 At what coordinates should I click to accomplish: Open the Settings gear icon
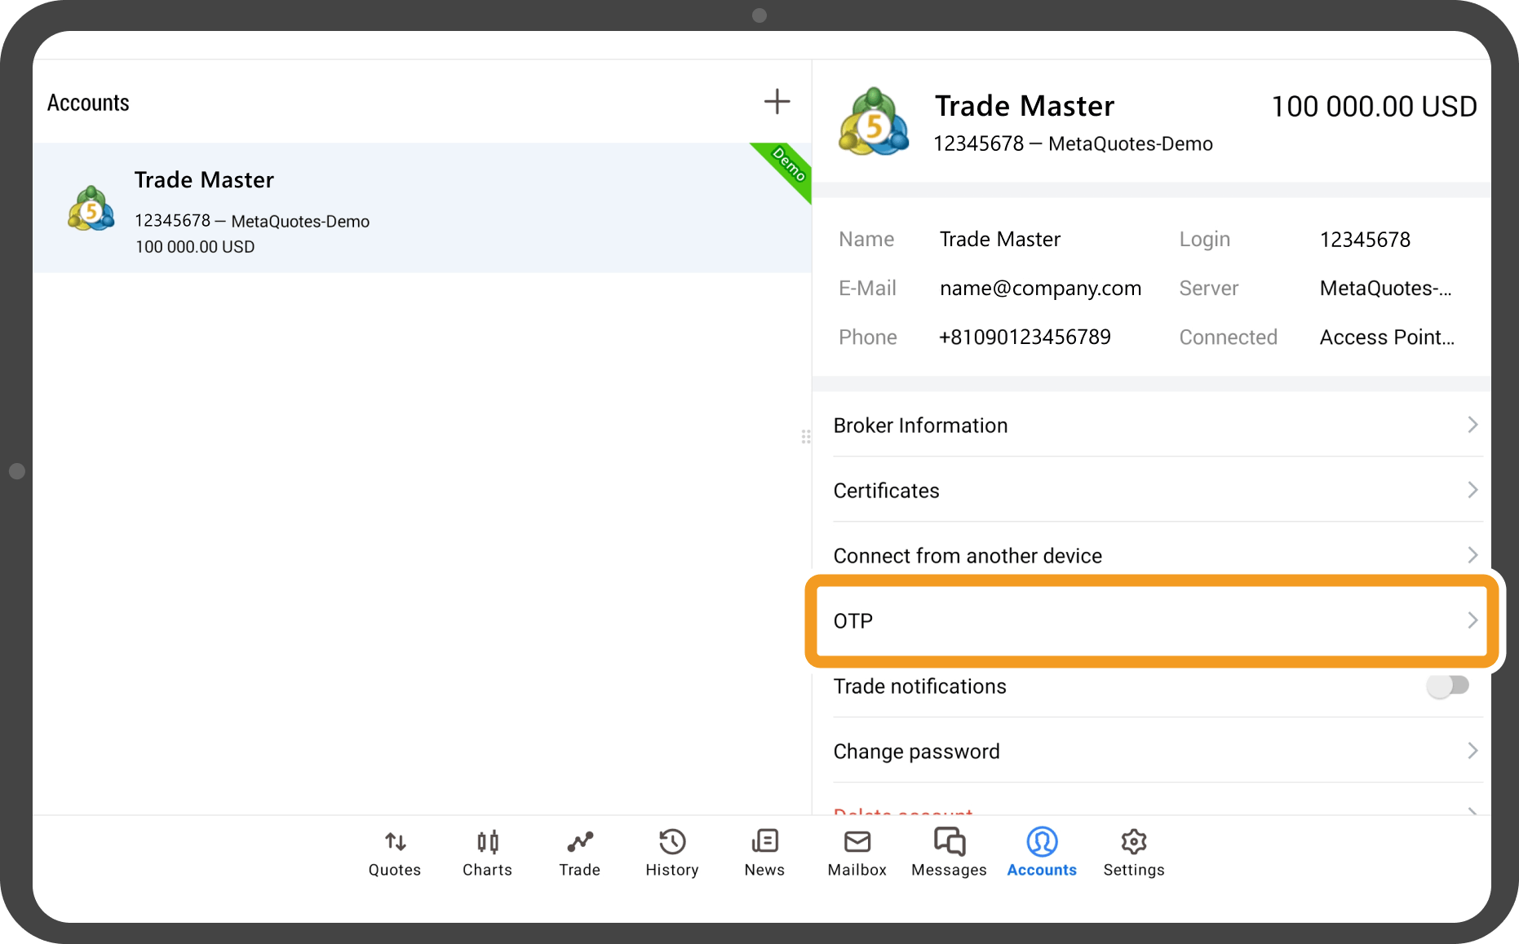tap(1134, 842)
